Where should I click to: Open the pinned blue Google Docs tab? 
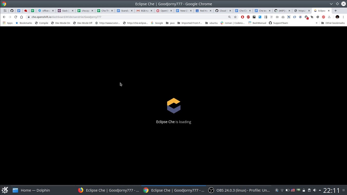point(19,11)
